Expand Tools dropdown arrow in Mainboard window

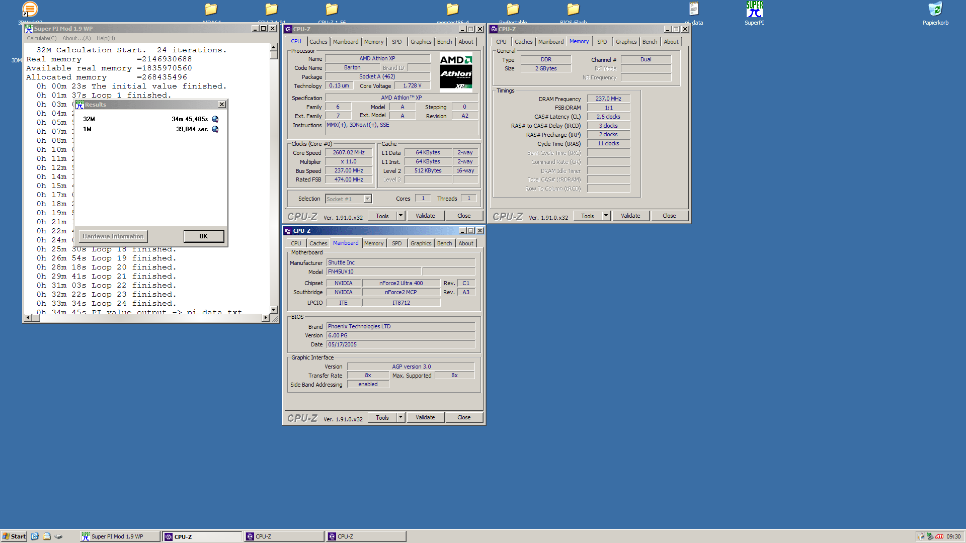click(x=400, y=417)
